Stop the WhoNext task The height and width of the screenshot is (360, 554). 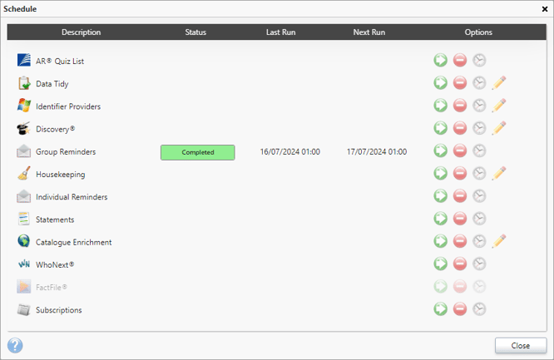(x=460, y=264)
